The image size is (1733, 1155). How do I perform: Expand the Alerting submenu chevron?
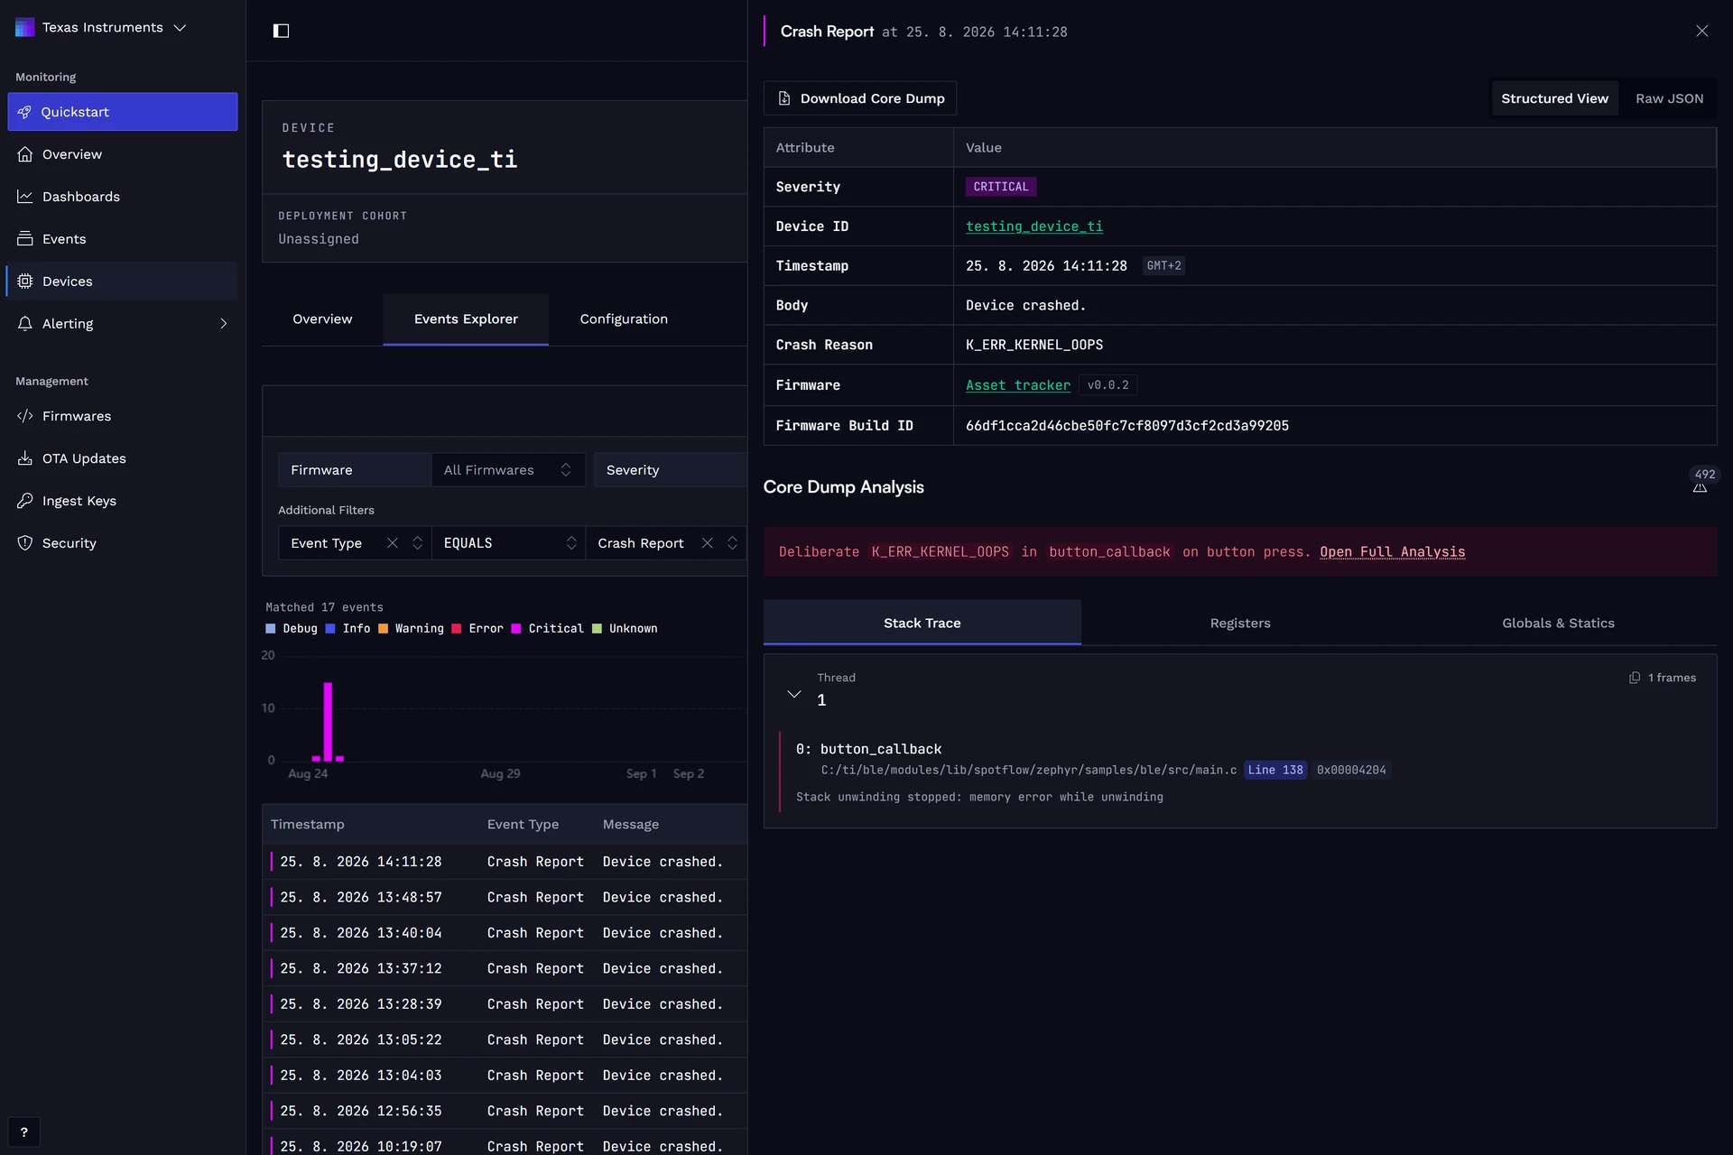223,324
